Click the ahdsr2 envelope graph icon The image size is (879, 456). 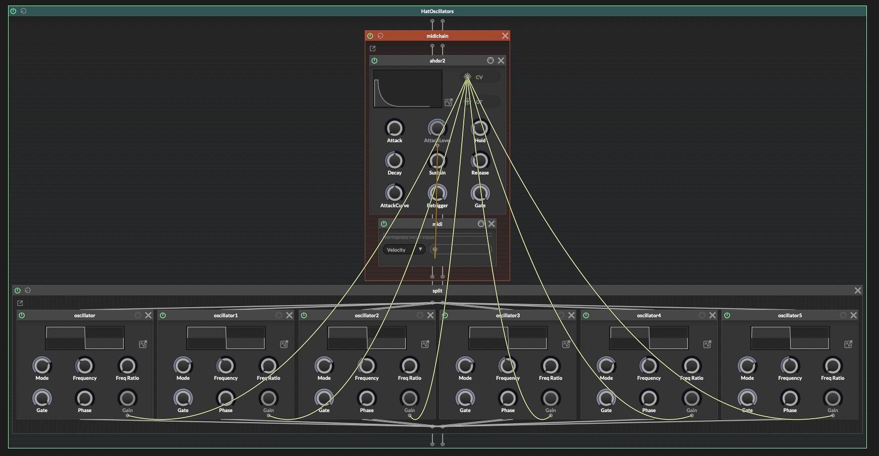tap(449, 102)
